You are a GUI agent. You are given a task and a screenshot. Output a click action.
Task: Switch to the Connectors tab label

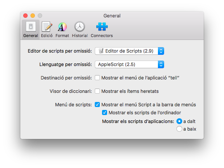(x=102, y=36)
